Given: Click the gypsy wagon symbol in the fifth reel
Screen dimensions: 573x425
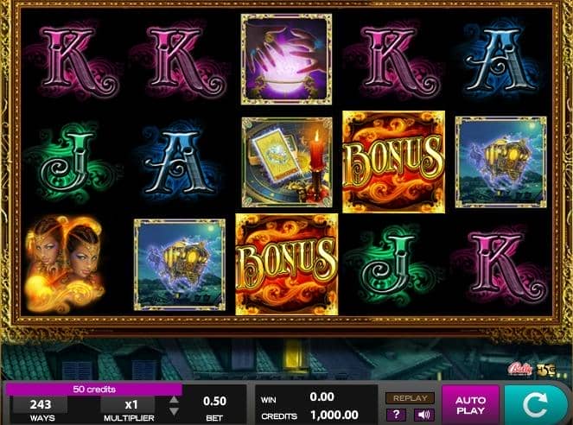Looking at the screenshot, I should pyautogui.click(x=500, y=162).
